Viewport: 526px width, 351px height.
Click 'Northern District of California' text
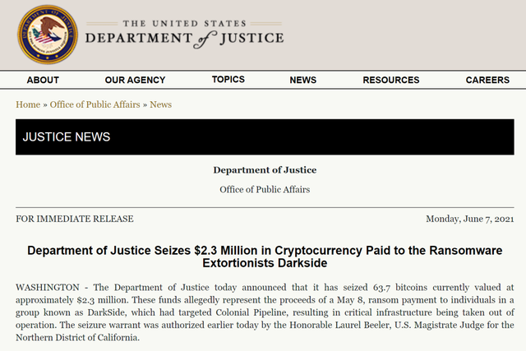click(76, 338)
